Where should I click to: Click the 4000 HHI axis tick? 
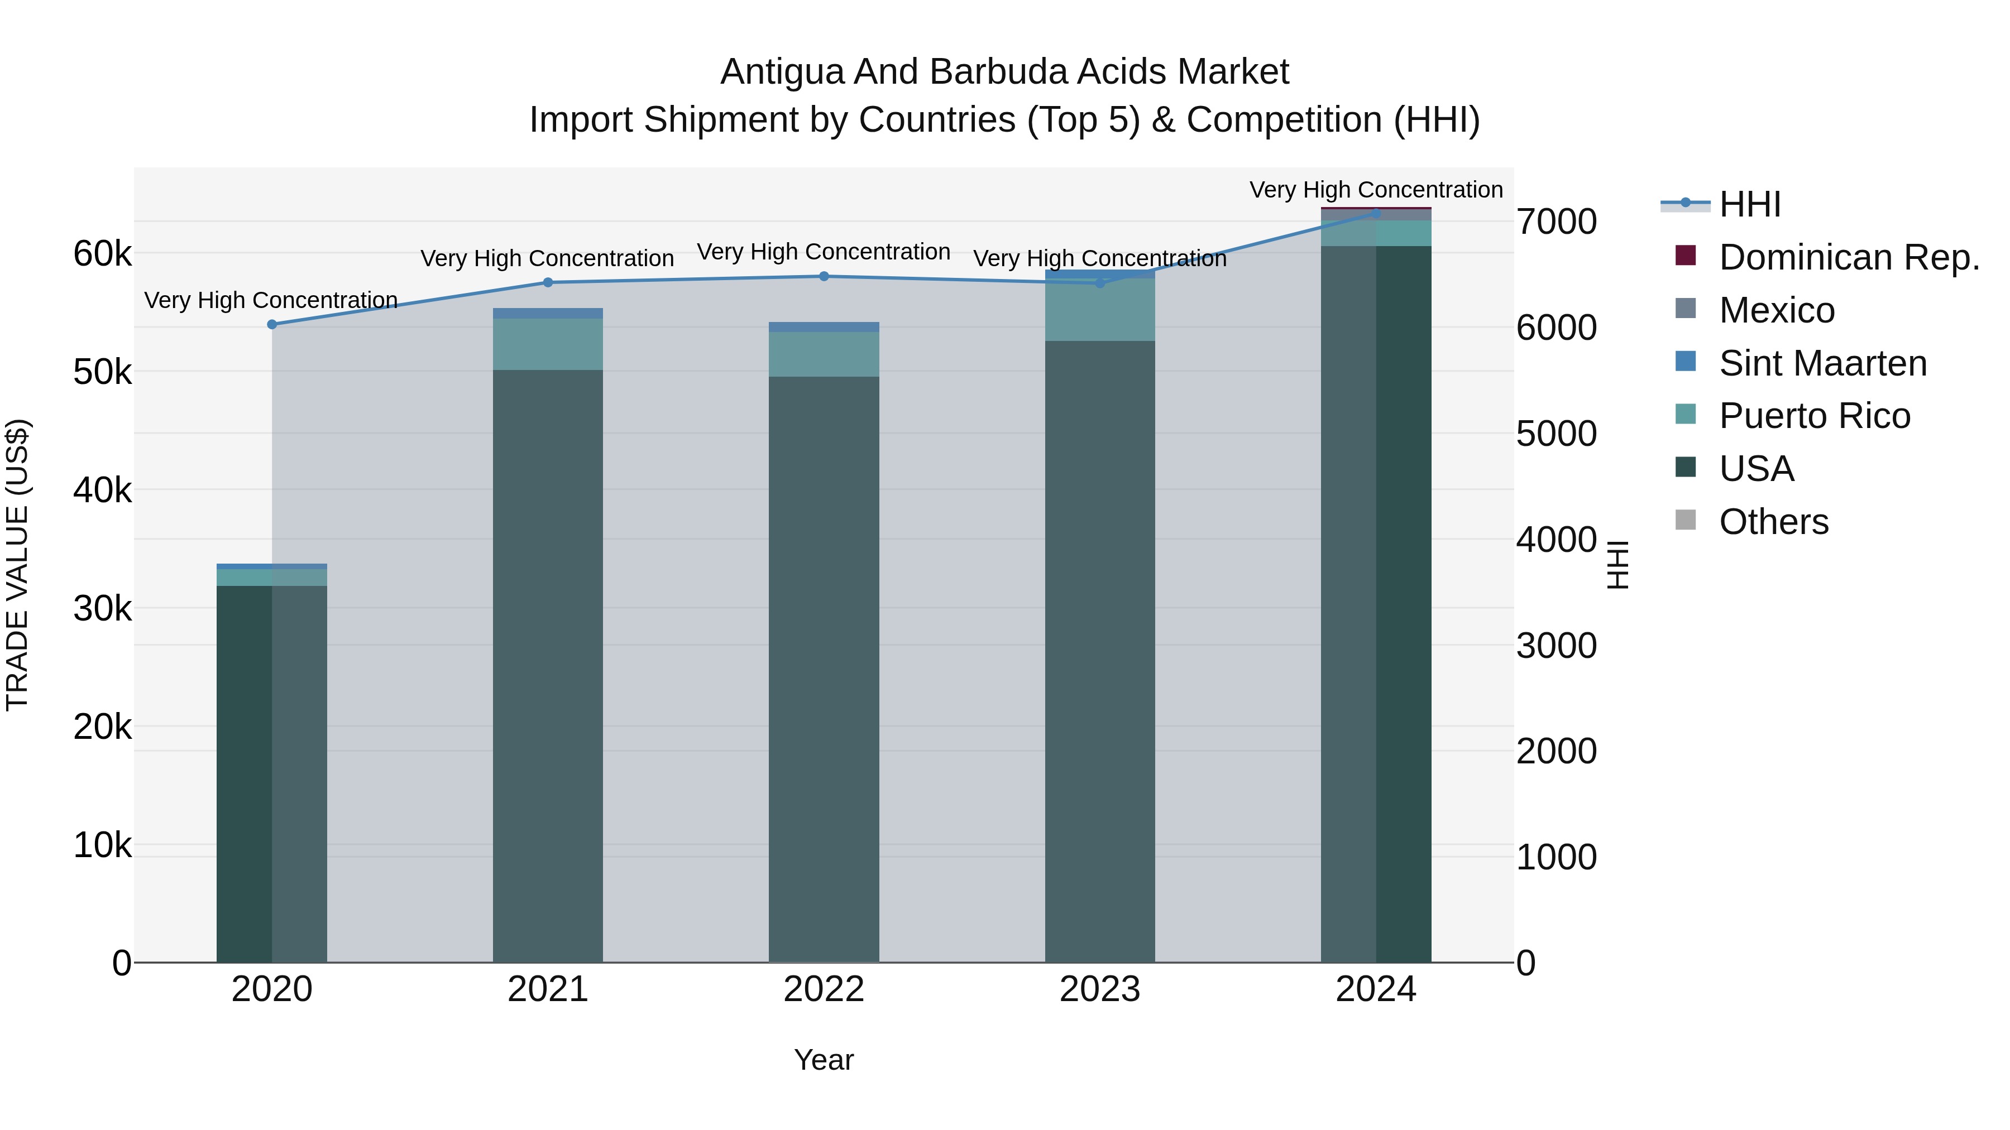pyautogui.click(x=1557, y=540)
